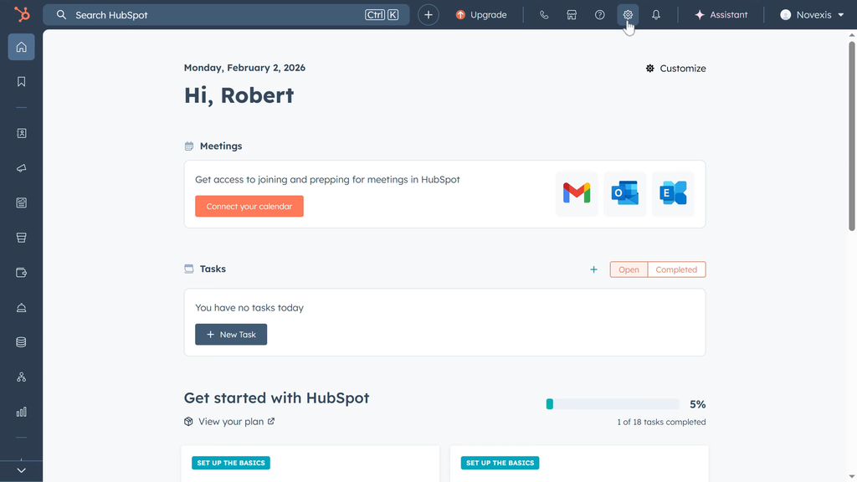Click the onboarding progress bar
This screenshot has width=857, height=482.
coord(612,404)
